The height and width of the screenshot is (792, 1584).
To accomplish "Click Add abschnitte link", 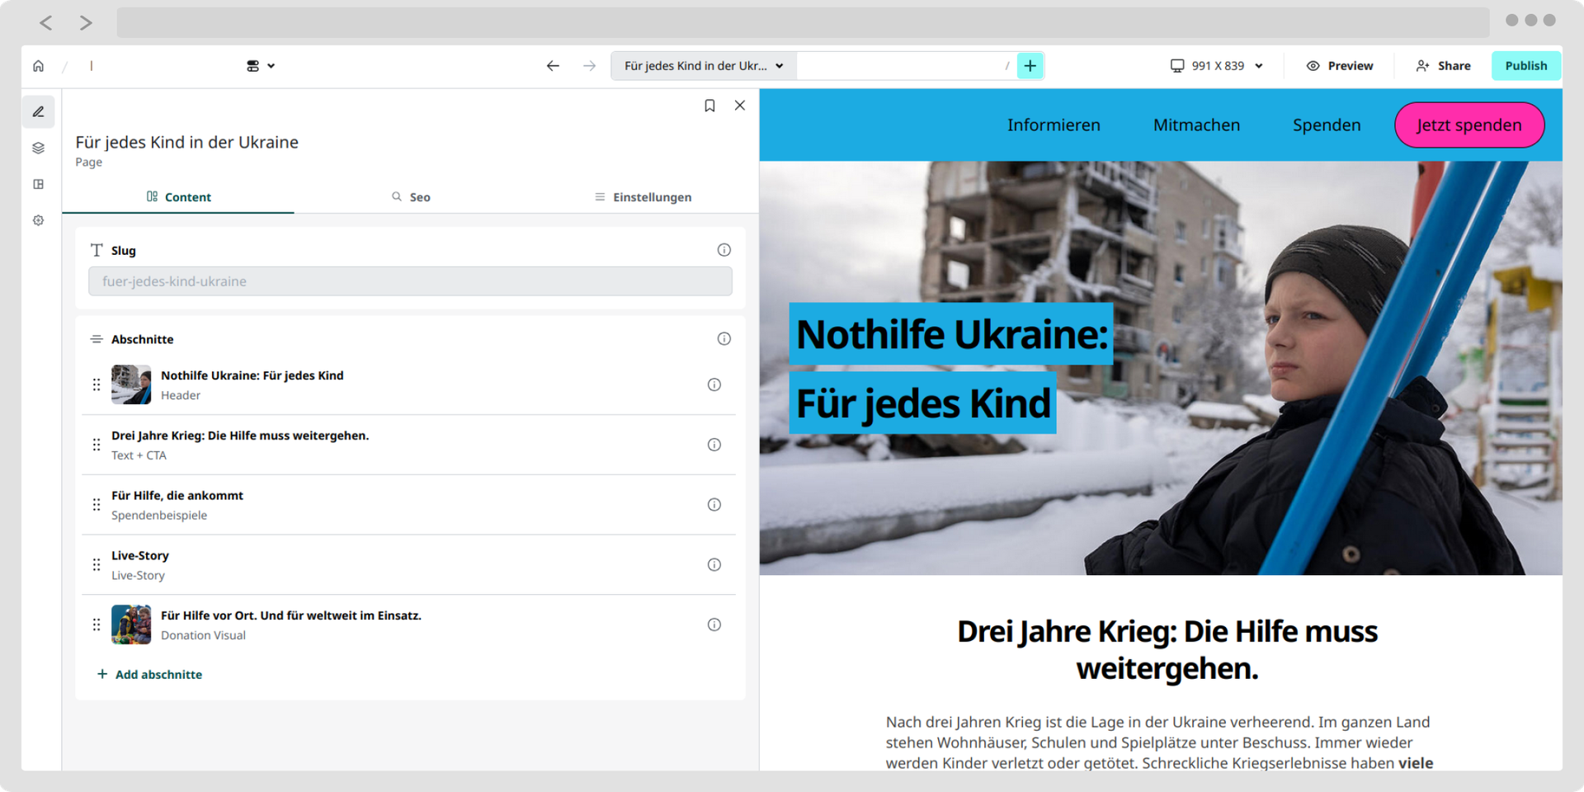I will coord(149,675).
